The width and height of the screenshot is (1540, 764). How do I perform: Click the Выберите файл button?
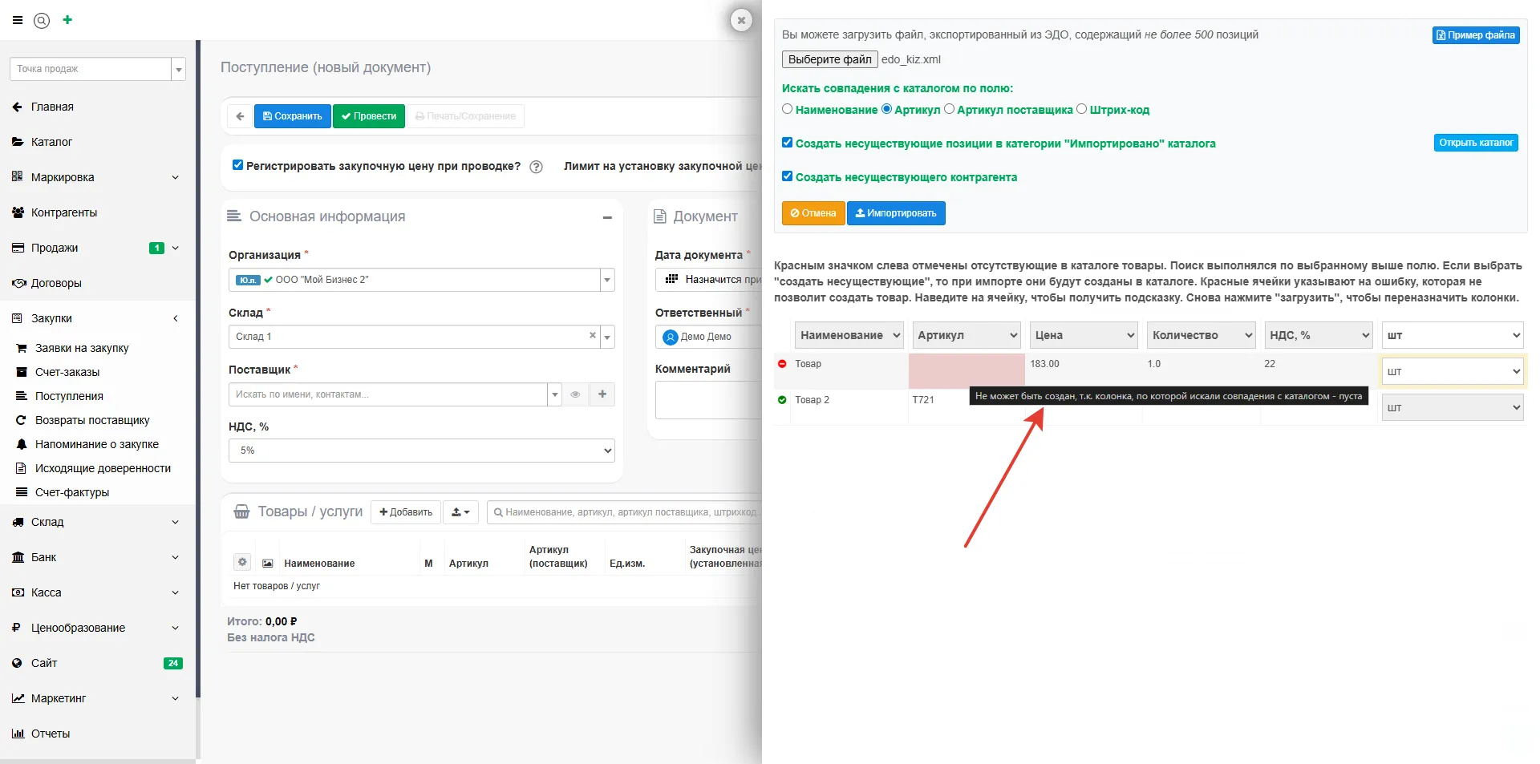829,59
